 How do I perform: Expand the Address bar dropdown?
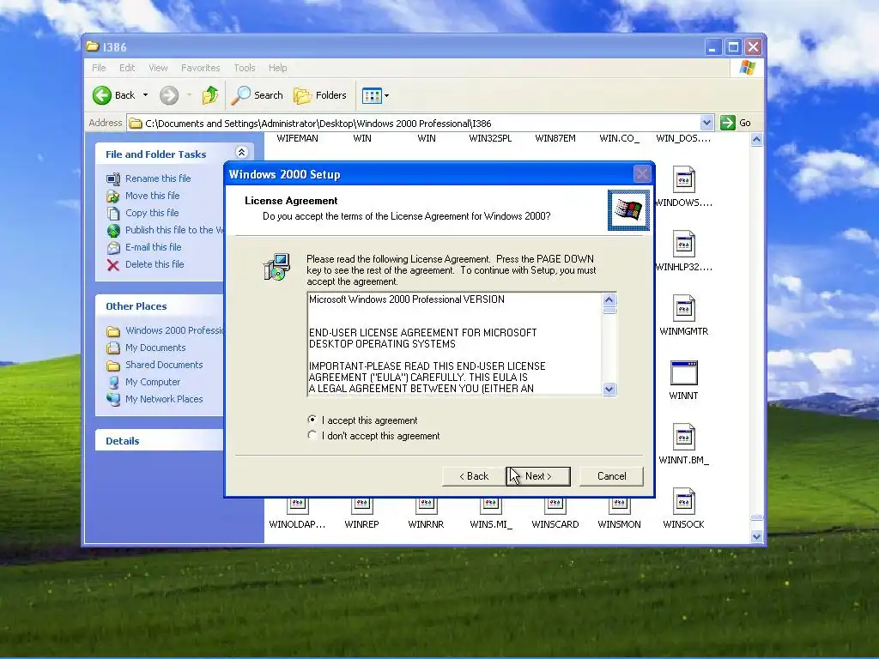coord(706,123)
